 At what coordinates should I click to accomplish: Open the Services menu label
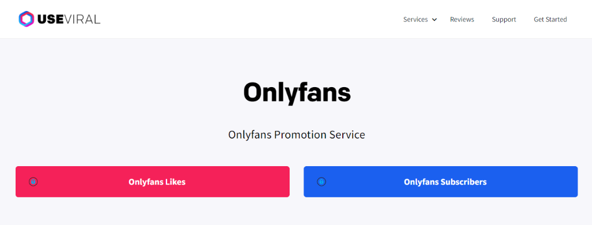click(x=415, y=19)
